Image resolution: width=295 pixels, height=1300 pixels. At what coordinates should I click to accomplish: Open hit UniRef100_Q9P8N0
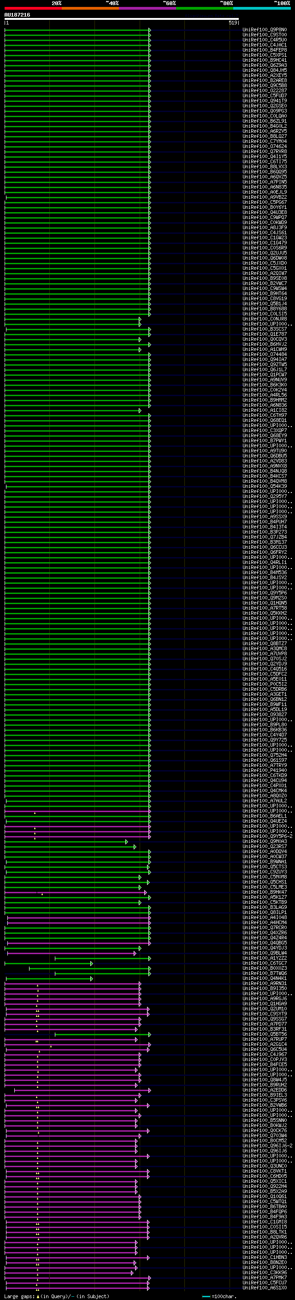tap(264, 30)
